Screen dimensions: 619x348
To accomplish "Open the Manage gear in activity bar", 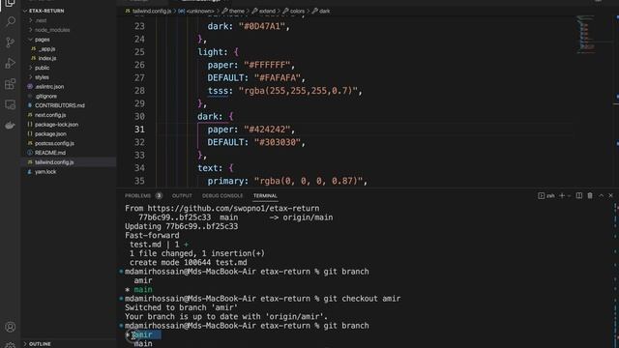I will pyautogui.click(x=11, y=345).
